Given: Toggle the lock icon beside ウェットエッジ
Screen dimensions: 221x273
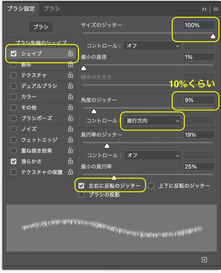Looking at the screenshot, I should [70, 140].
